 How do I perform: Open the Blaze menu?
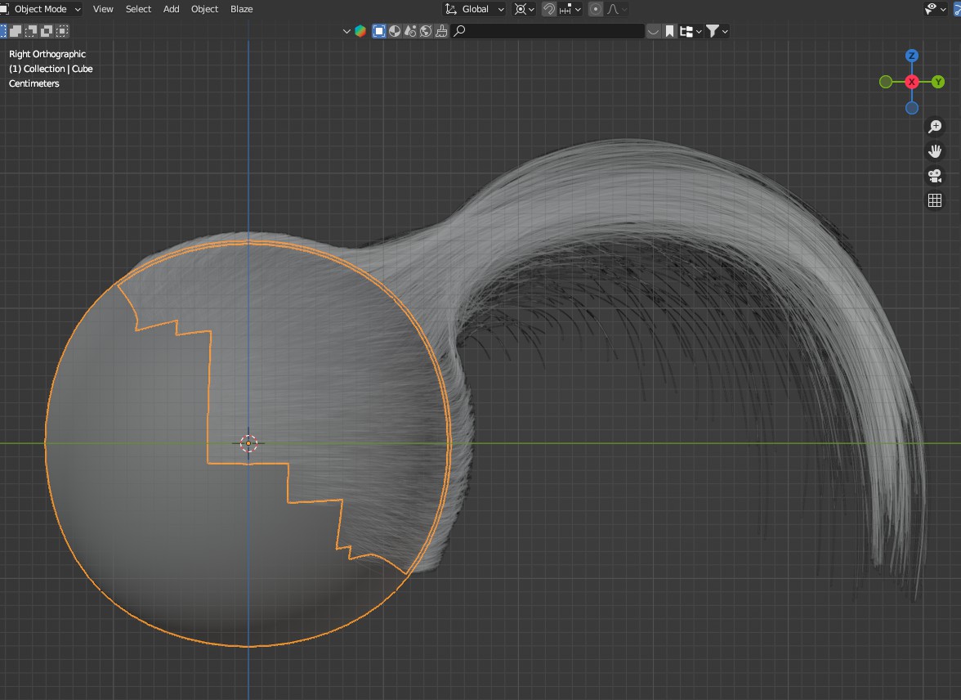tap(241, 9)
